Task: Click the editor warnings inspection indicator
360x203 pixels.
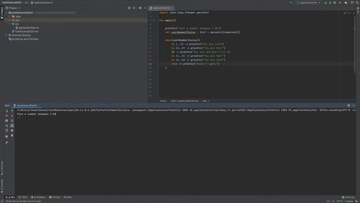Action: (345, 13)
